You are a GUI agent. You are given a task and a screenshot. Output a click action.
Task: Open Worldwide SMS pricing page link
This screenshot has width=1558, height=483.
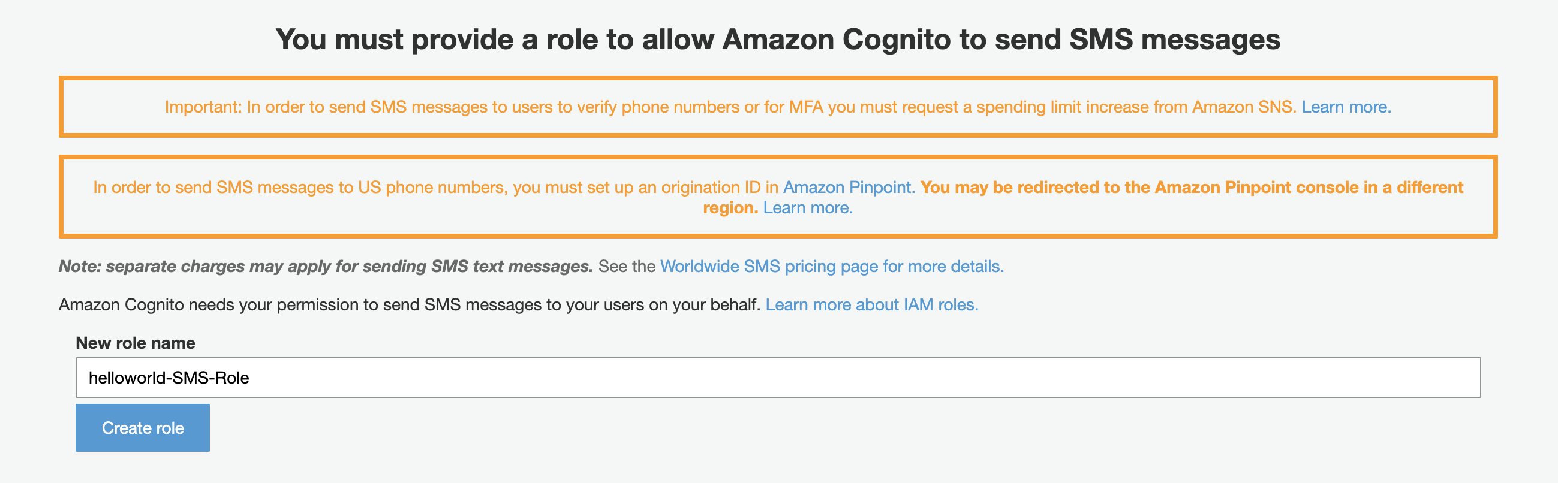pos(832,267)
